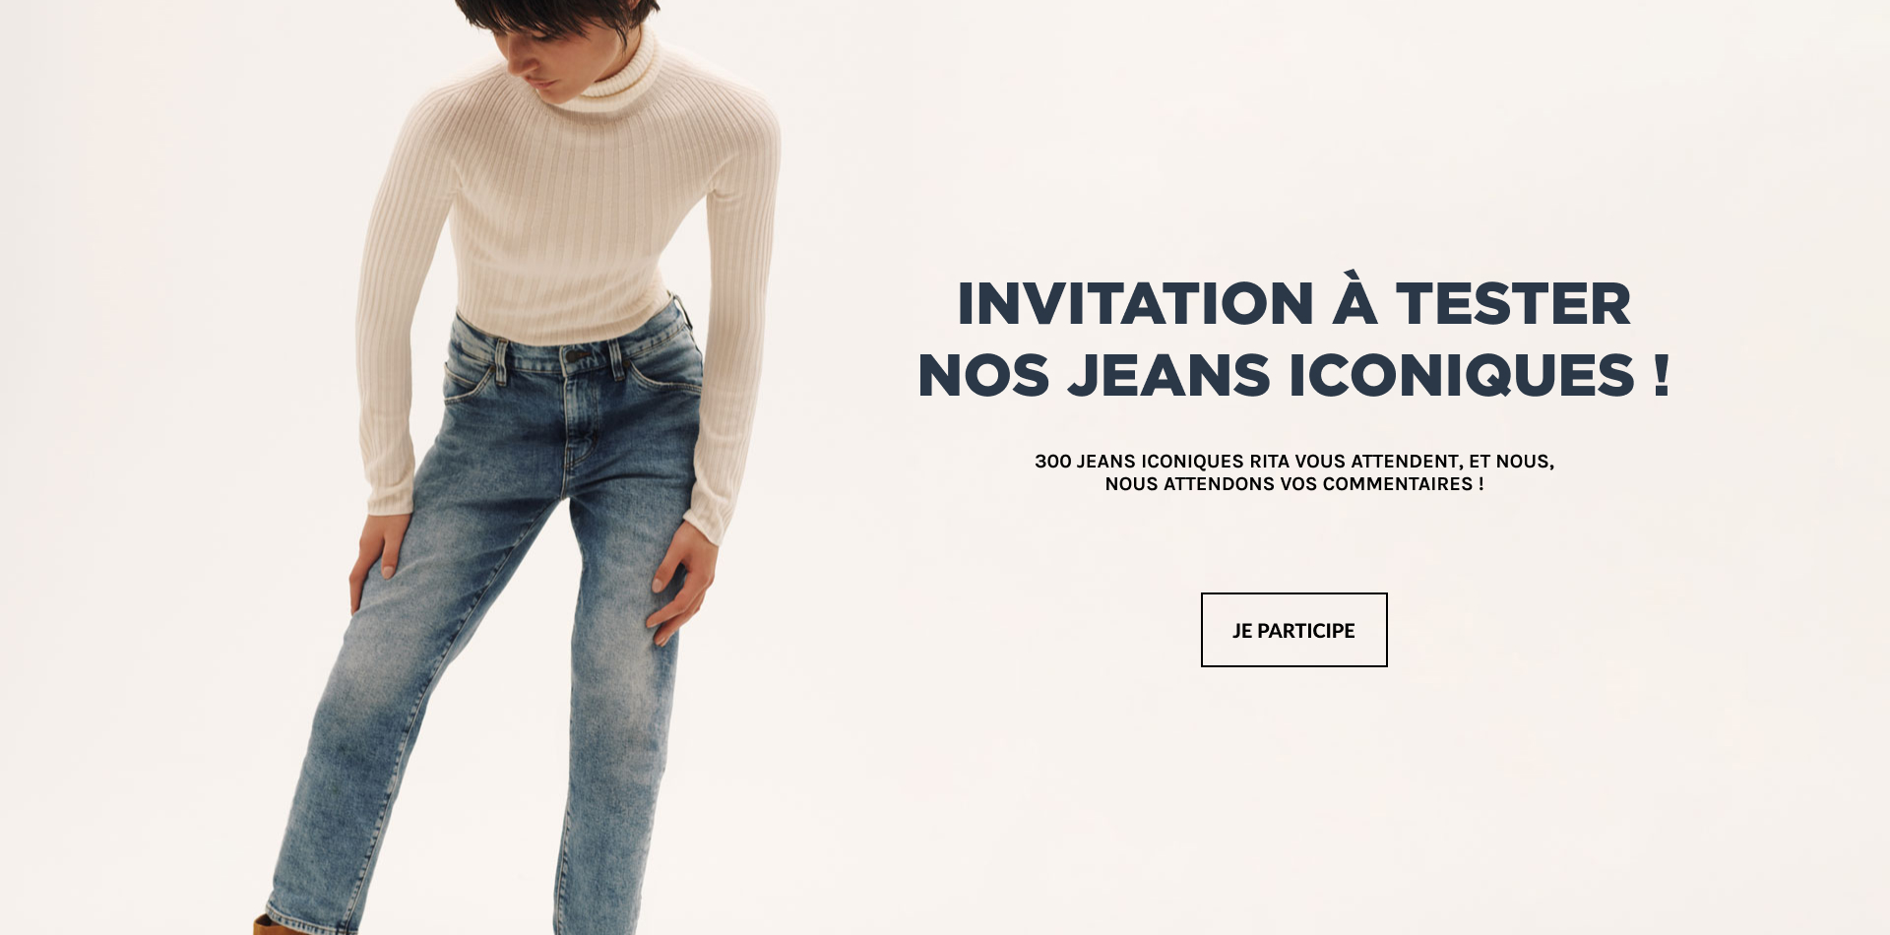The height and width of the screenshot is (935, 1890).
Task: Click the word 'RITA' in the subtitle
Action: (1269, 461)
